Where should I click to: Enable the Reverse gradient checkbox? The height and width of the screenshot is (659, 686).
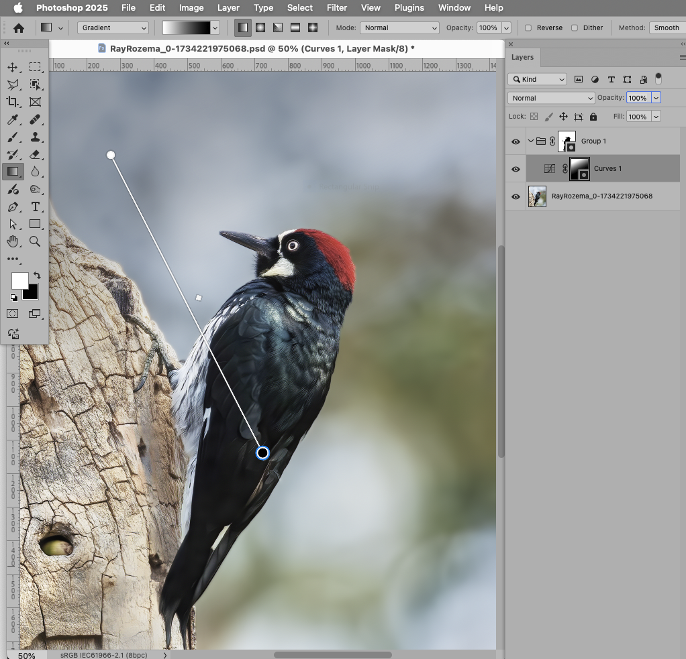tap(530, 28)
